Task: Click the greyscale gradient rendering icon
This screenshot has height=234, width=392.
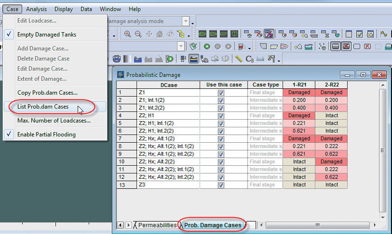Action: [127, 59]
